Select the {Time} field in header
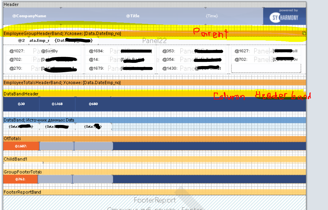 (212, 16)
